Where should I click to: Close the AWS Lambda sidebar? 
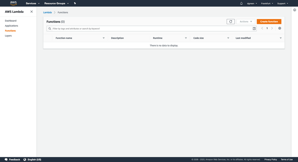(x=32, y=12)
